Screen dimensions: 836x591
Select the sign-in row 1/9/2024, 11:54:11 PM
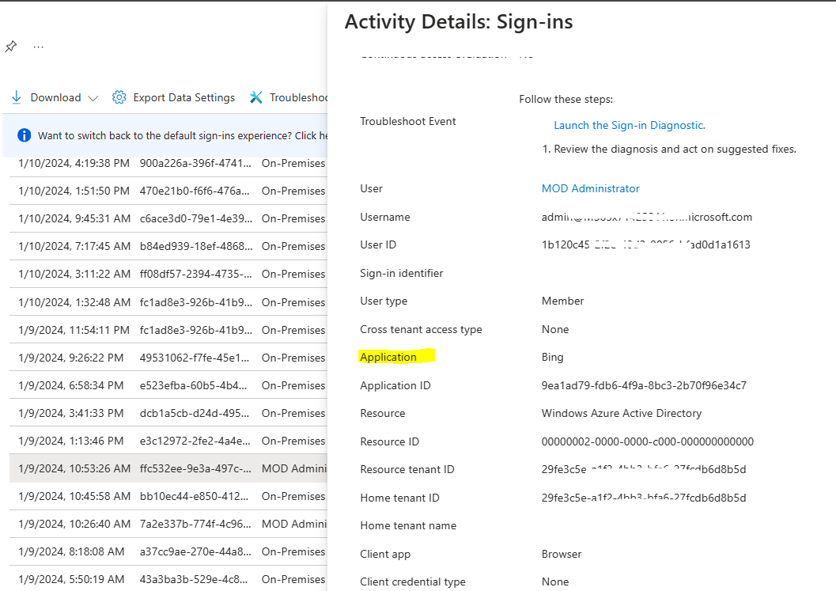168,330
